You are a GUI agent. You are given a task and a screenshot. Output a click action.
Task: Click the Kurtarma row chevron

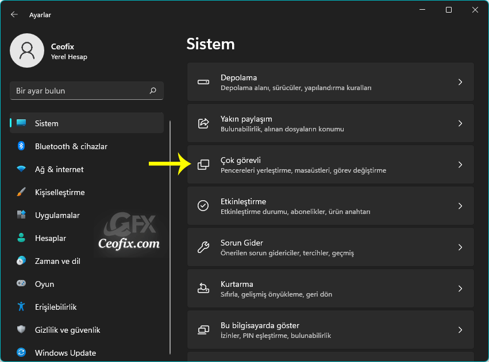[x=460, y=289]
